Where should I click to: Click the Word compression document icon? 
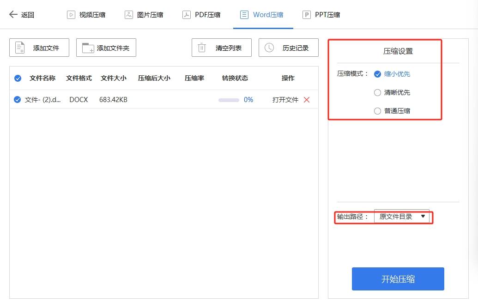[x=244, y=15]
